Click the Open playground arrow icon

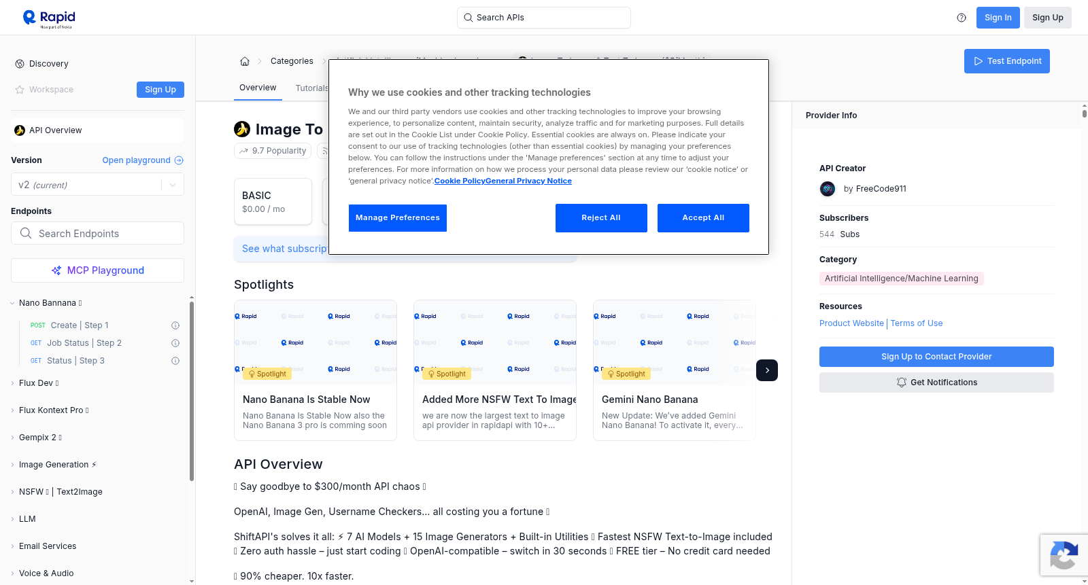point(179,160)
